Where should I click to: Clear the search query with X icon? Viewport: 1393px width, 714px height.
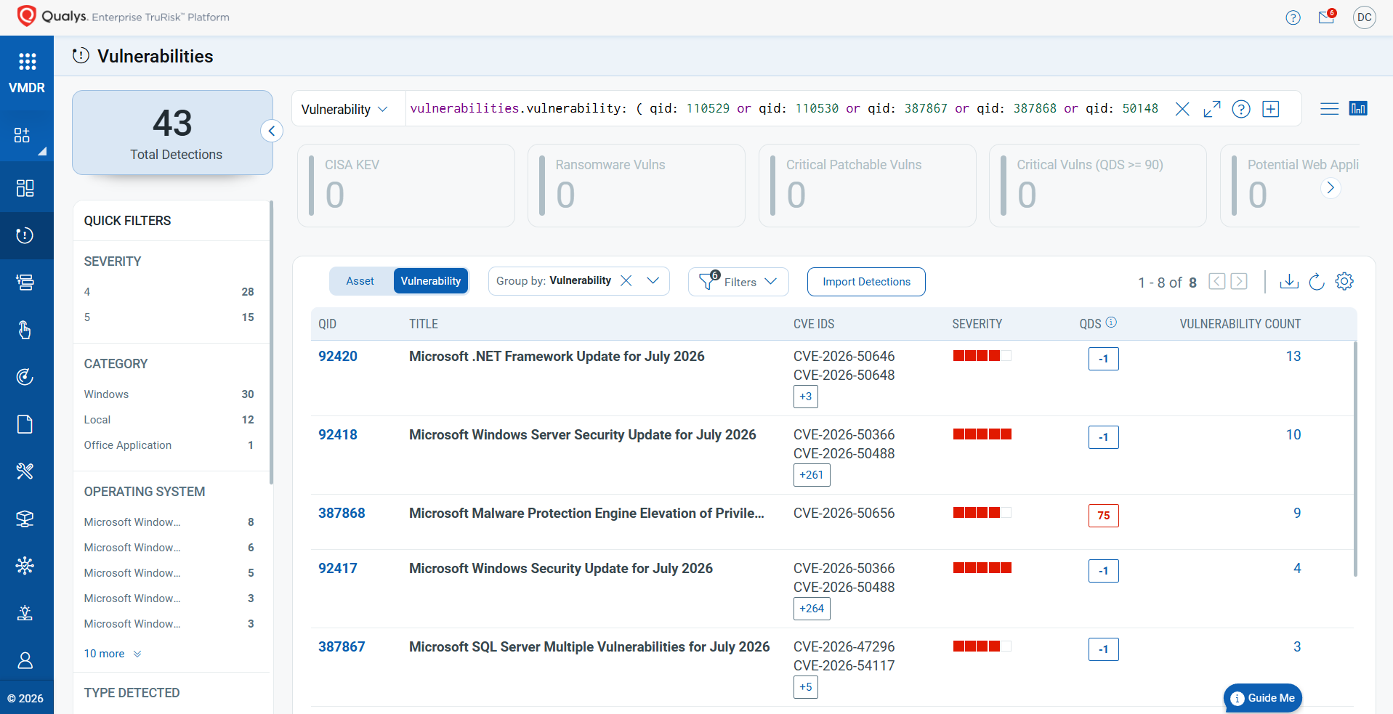(1182, 109)
